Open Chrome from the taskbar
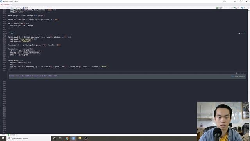The image size is (250, 141). click(x=67, y=138)
